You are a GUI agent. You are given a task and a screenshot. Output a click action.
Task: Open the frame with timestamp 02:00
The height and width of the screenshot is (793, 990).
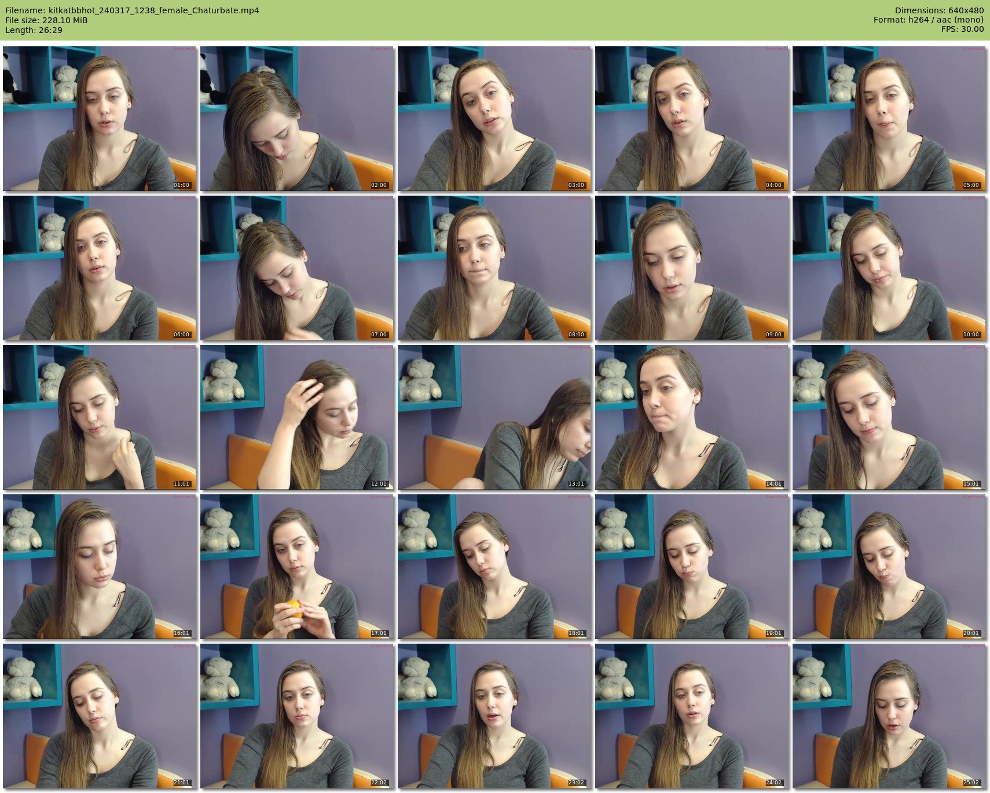[297, 119]
